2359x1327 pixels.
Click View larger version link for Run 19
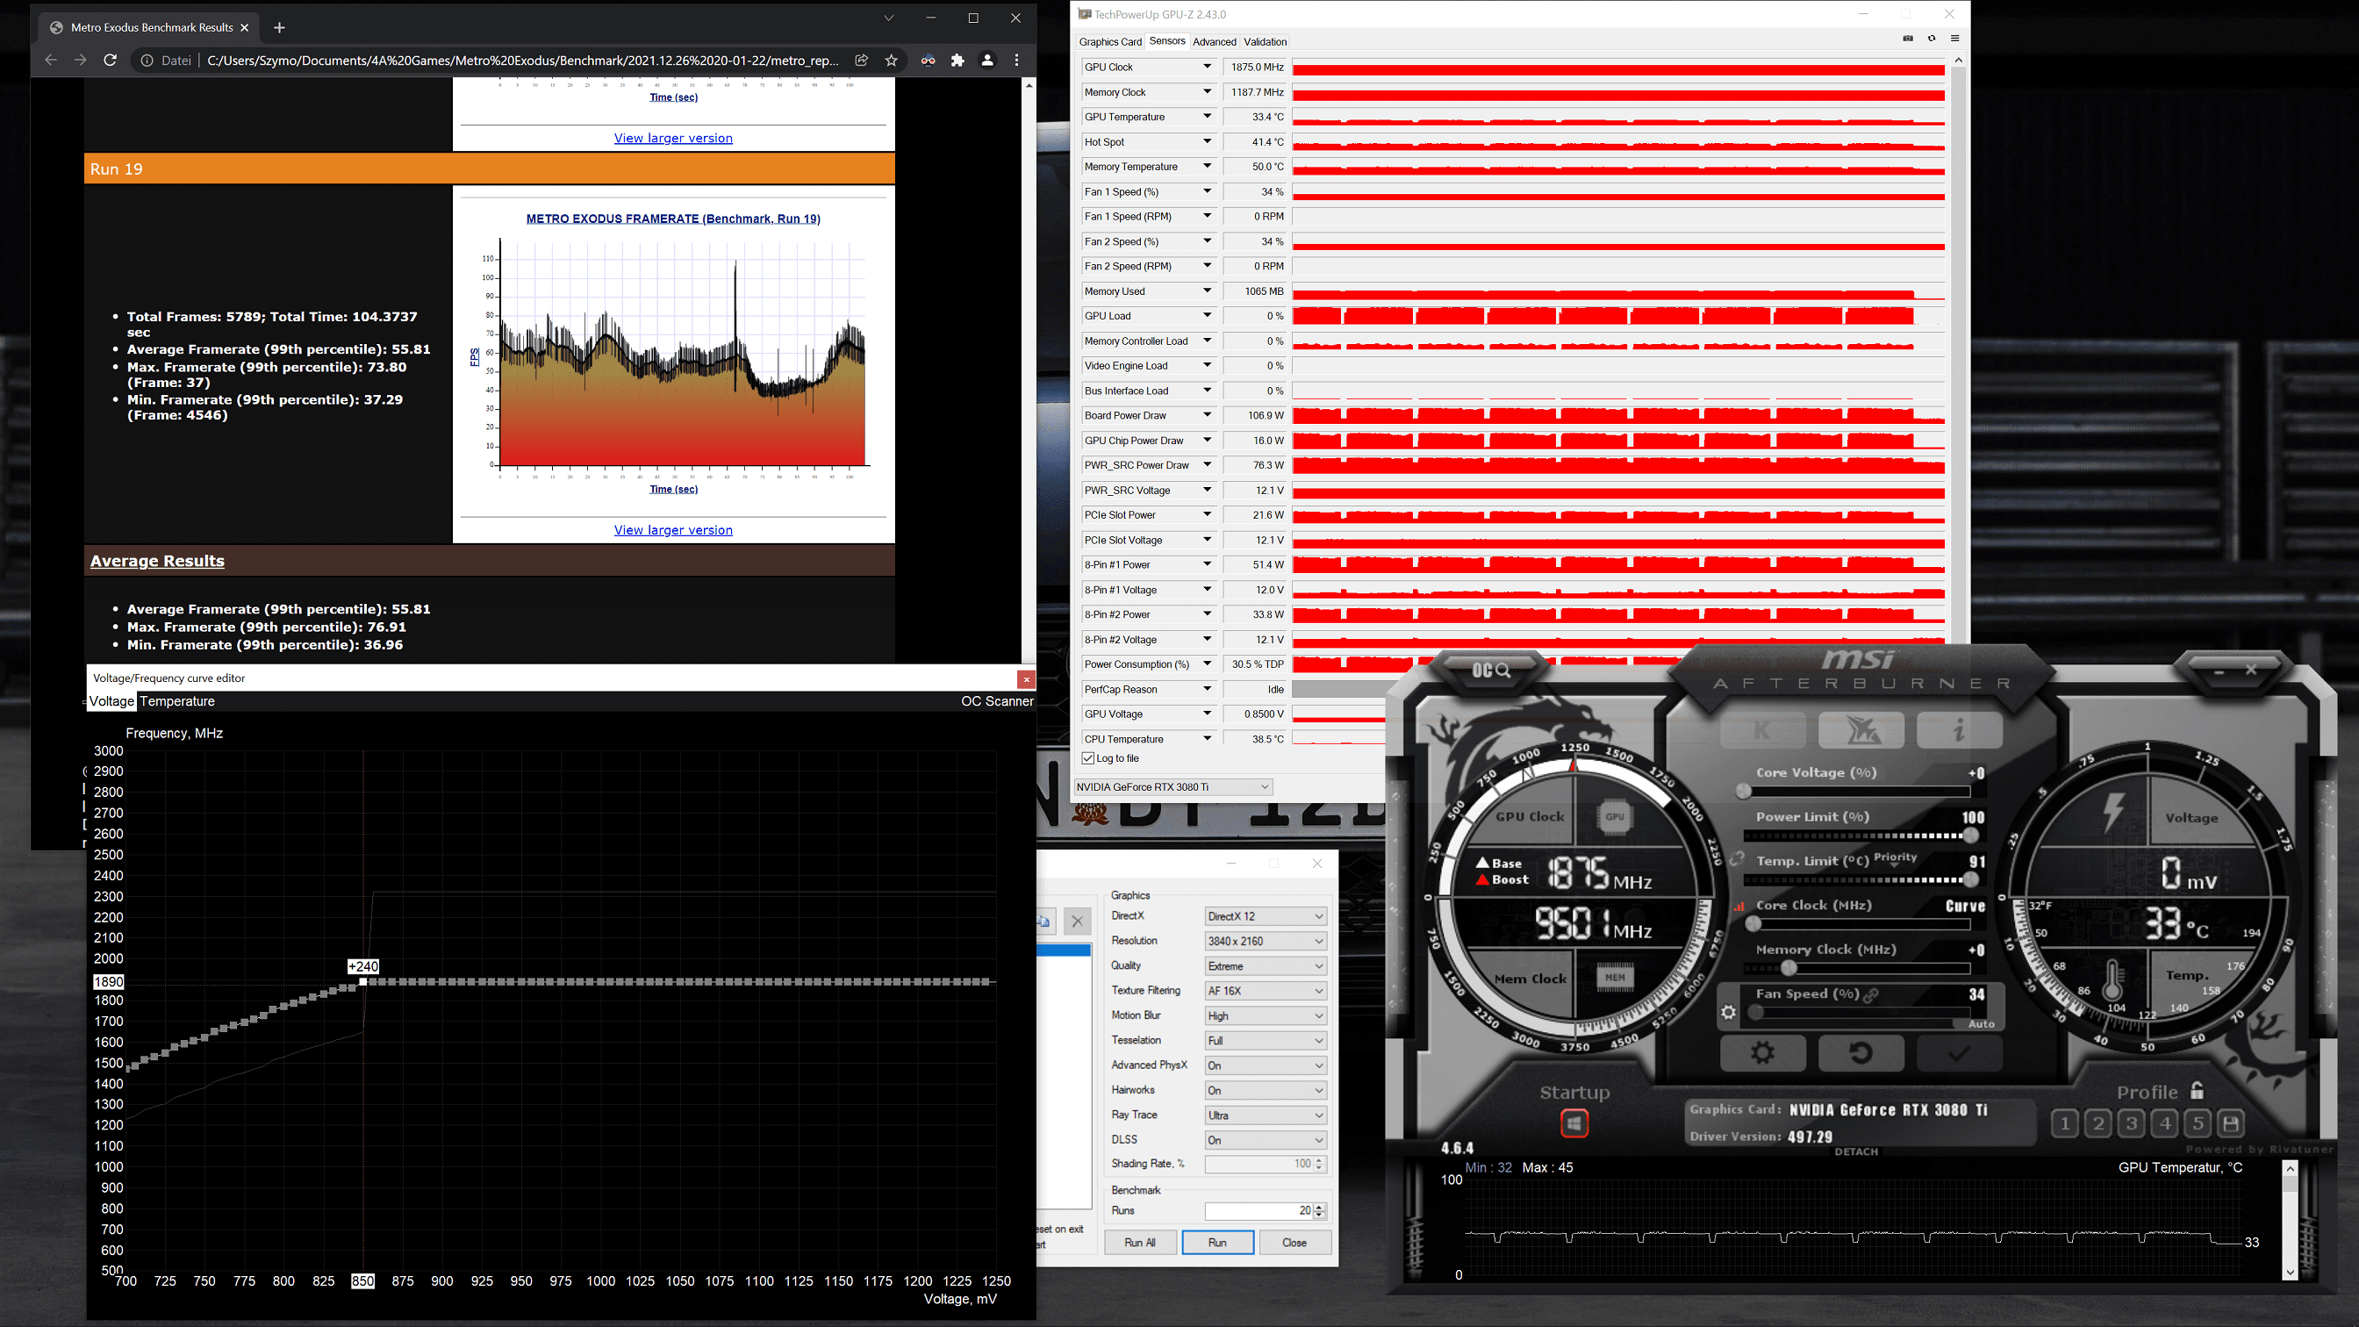point(673,529)
